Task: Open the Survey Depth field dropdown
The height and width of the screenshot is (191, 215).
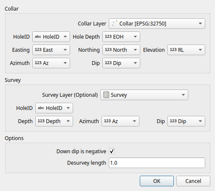Action: (54, 121)
